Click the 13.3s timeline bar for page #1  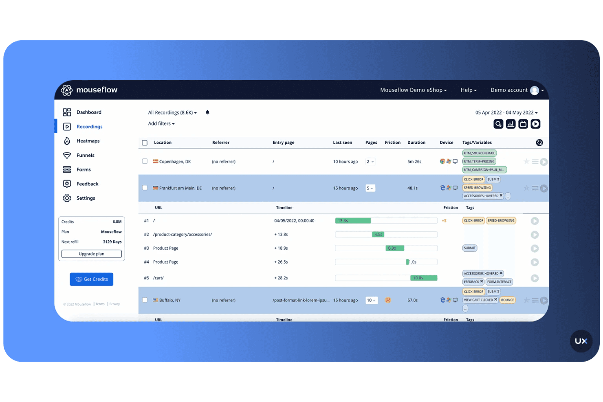click(x=353, y=221)
